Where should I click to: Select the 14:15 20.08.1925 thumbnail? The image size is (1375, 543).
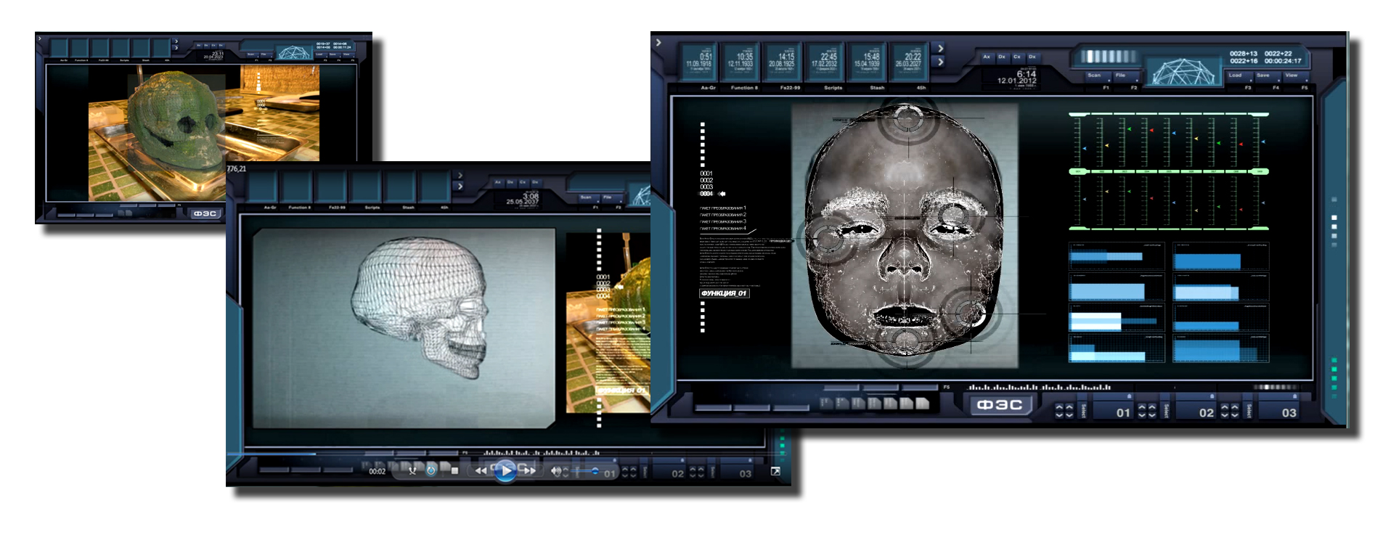pos(783,62)
